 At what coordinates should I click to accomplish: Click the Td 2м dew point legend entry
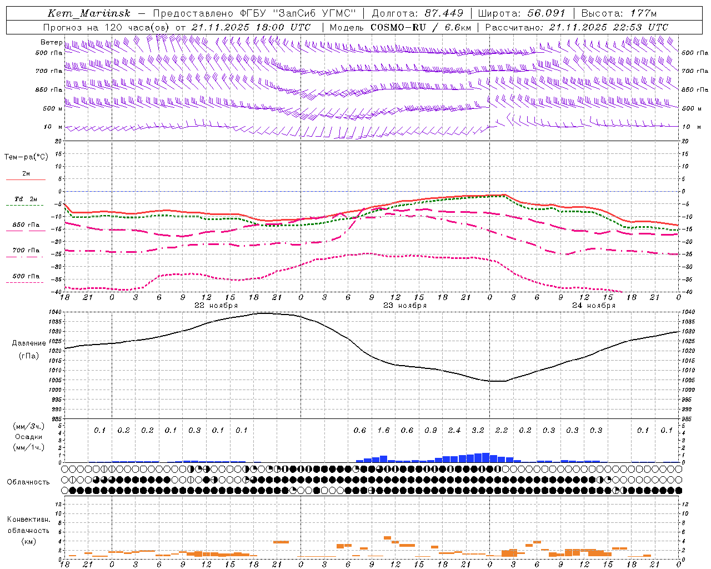click(x=26, y=199)
